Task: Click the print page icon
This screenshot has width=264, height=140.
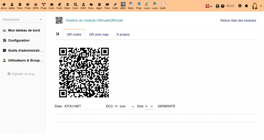Action: pos(217,6)
